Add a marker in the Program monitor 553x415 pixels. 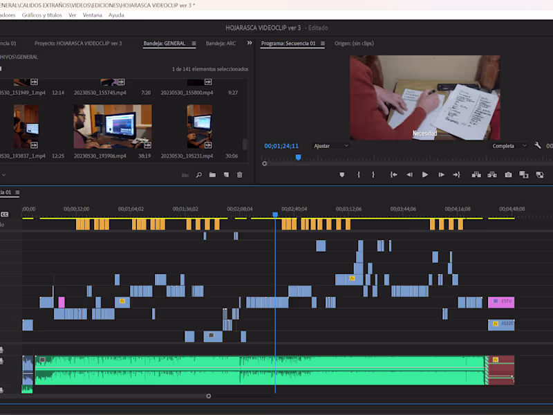click(341, 174)
